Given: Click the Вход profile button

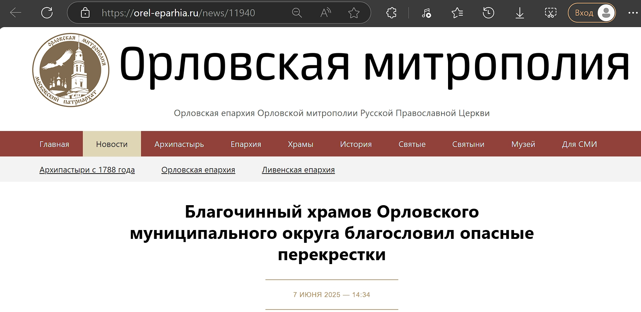Looking at the screenshot, I should [592, 13].
